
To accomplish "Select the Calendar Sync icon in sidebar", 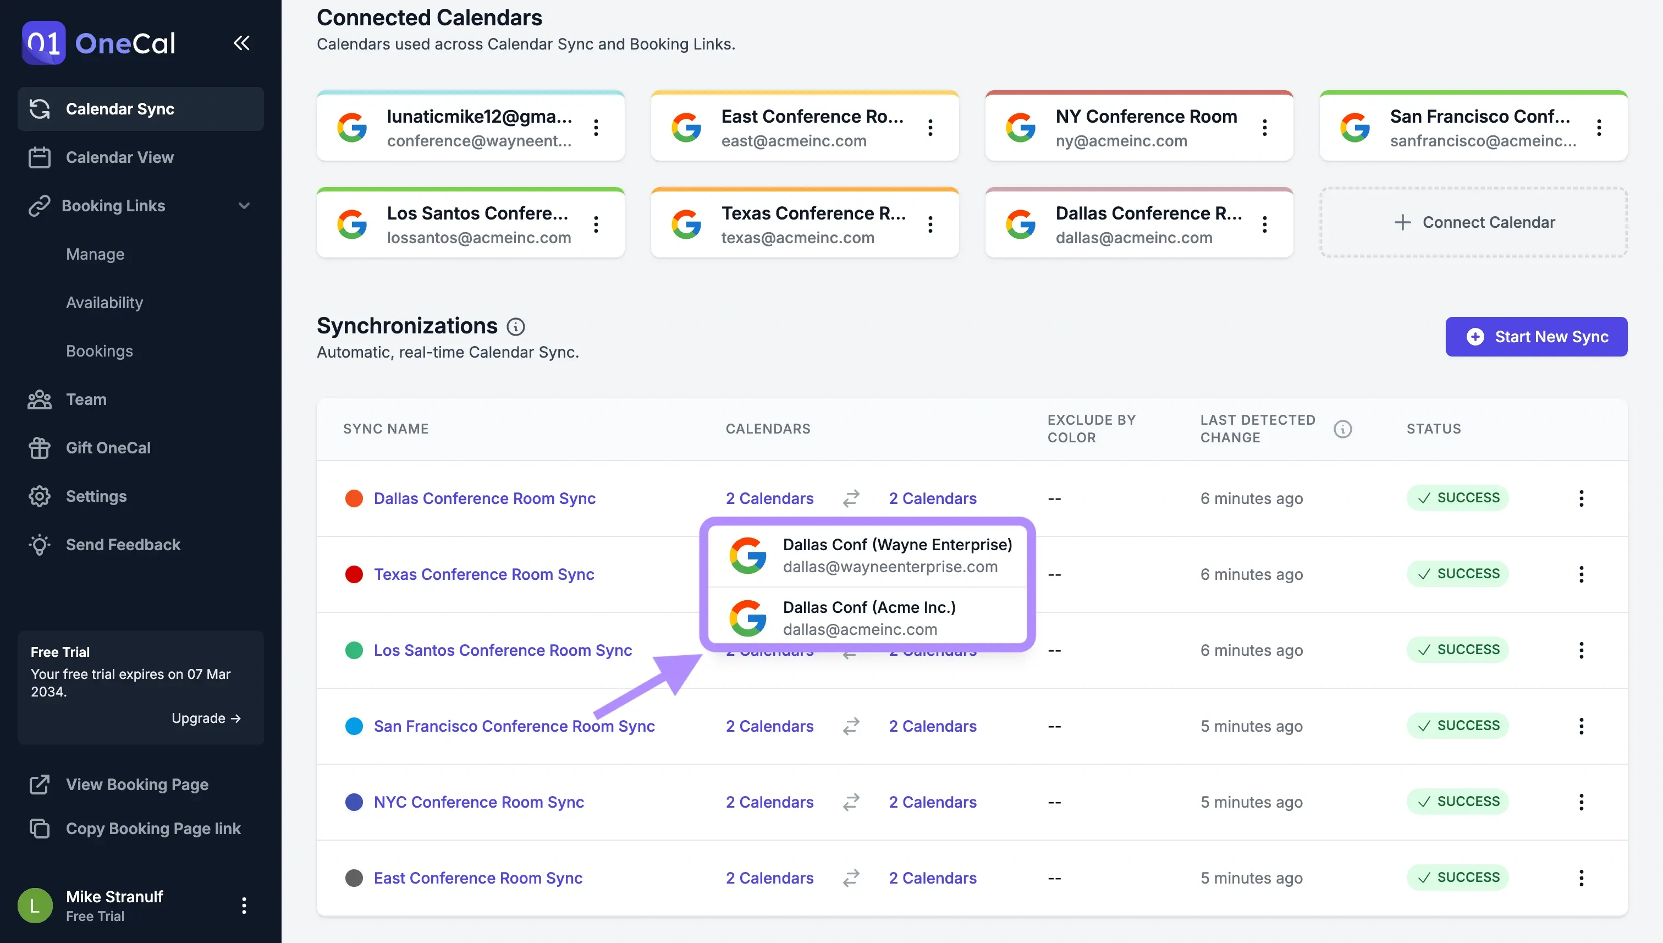I will click(x=40, y=109).
